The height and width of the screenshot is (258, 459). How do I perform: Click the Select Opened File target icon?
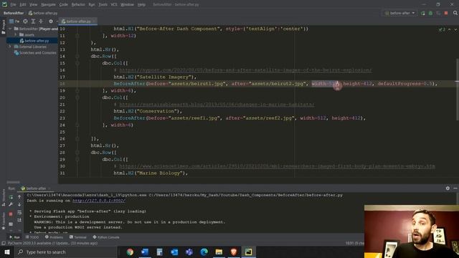click(x=26, y=21)
